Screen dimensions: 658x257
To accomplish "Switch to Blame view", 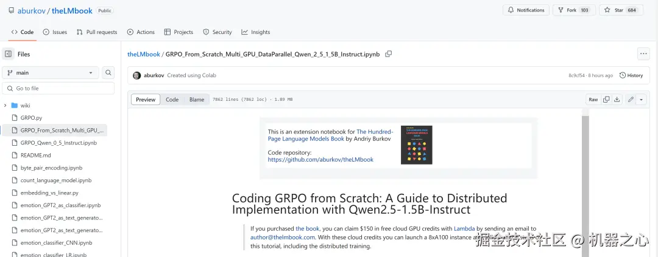I will coord(197,99).
